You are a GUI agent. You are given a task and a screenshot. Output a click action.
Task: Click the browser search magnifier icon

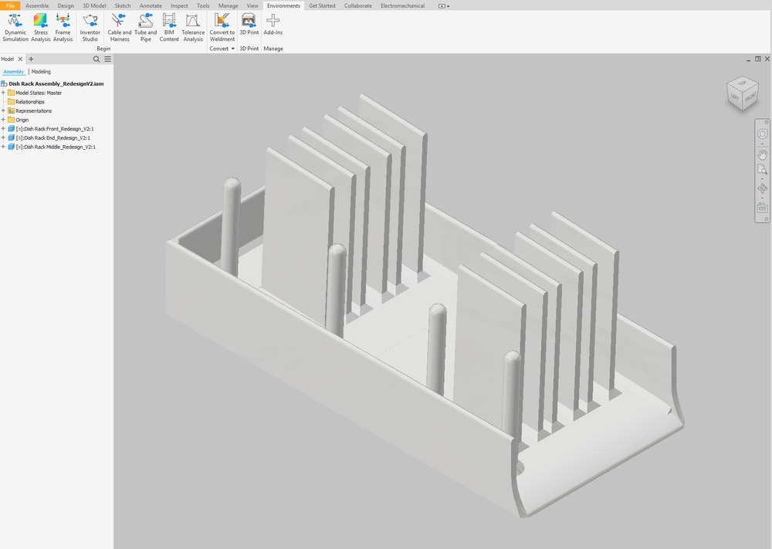pyautogui.click(x=96, y=59)
